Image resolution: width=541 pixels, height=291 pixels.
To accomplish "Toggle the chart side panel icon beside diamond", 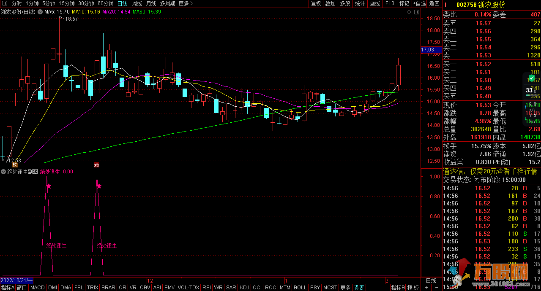I will [x=417, y=12].
